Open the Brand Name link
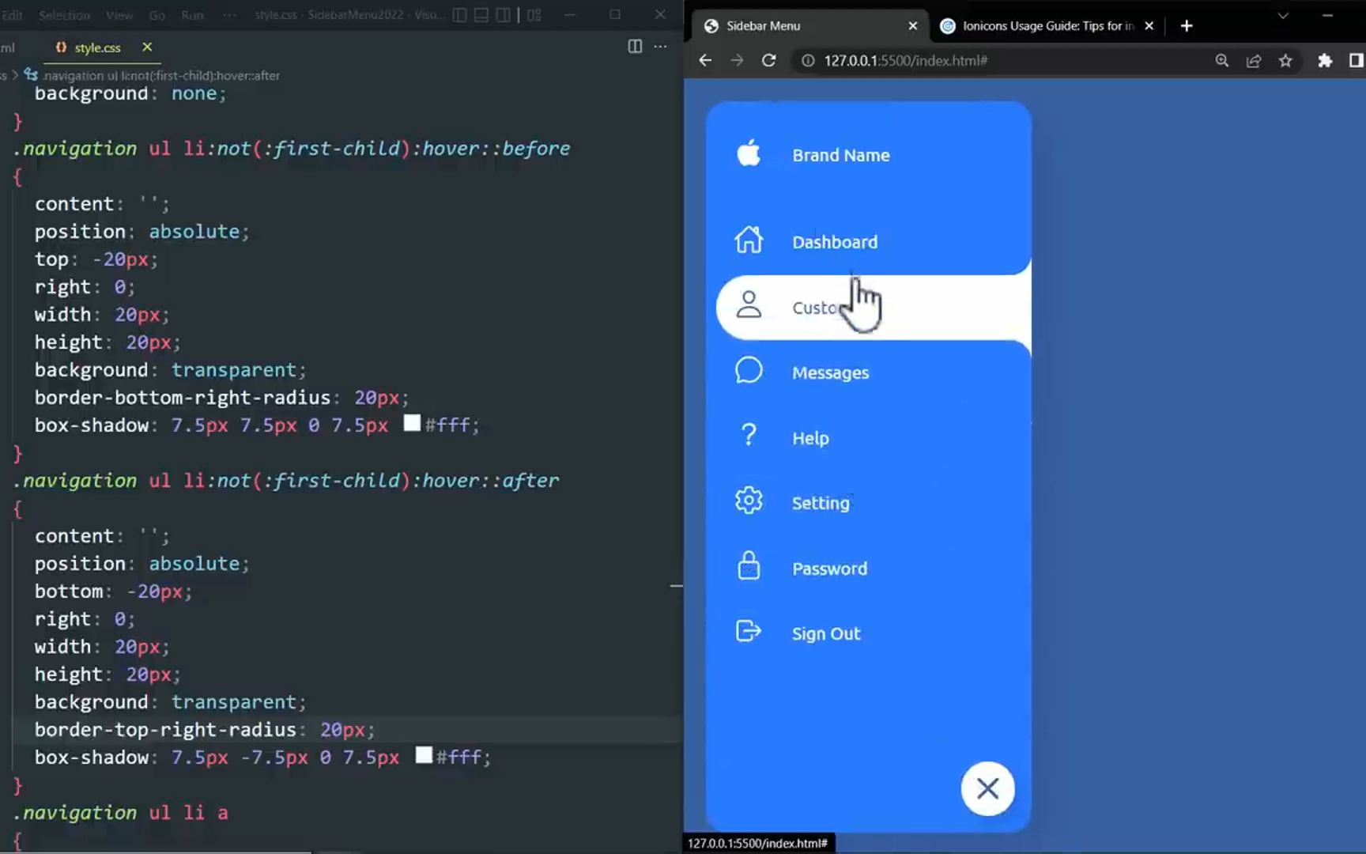Image resolution: width=1366 pixels, height=854 pixels. 841,156
